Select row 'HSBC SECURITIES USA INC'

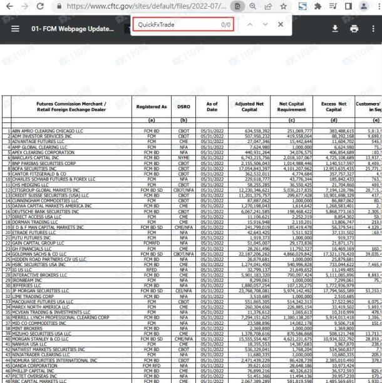click(192, 264)
